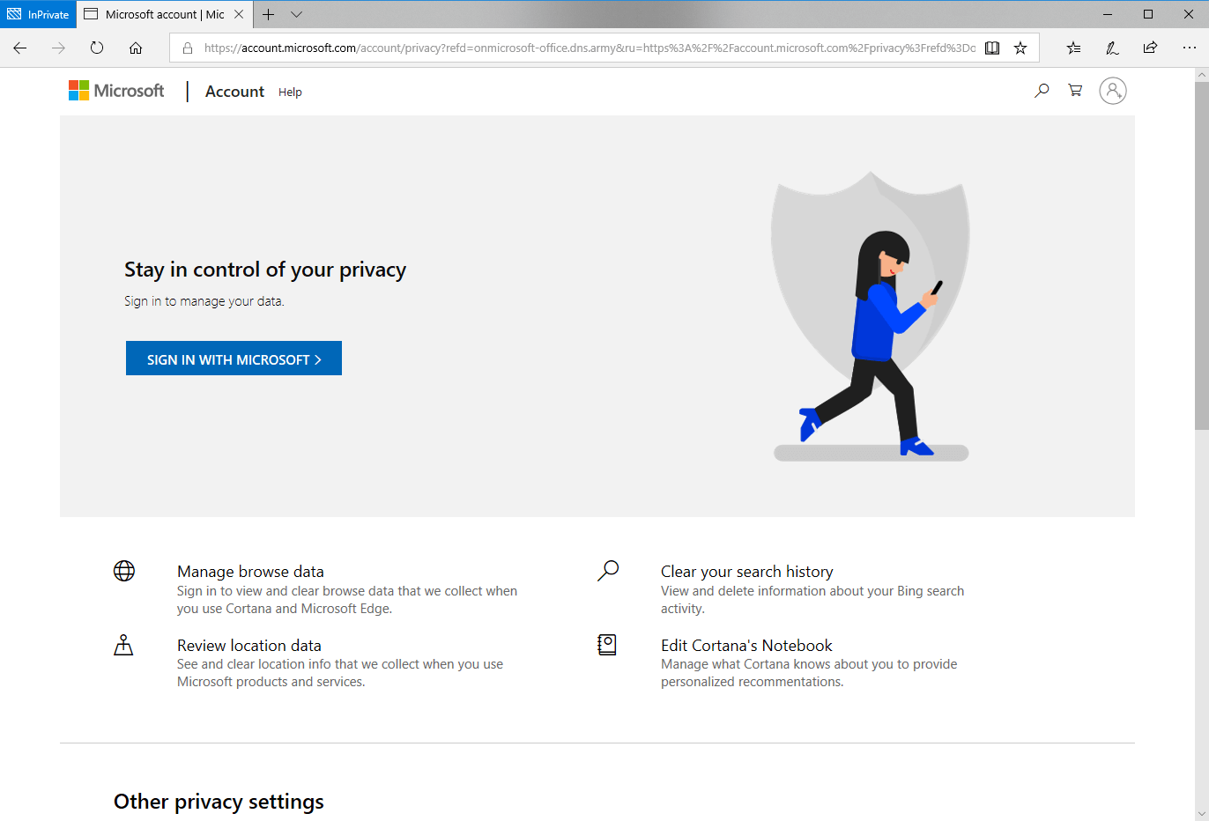
Task: Show tab previews chevron
Action: click(x=297, y=14)
